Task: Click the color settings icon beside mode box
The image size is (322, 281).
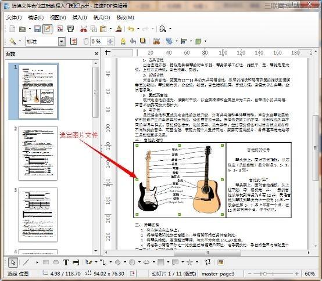Action: (73, 41)
